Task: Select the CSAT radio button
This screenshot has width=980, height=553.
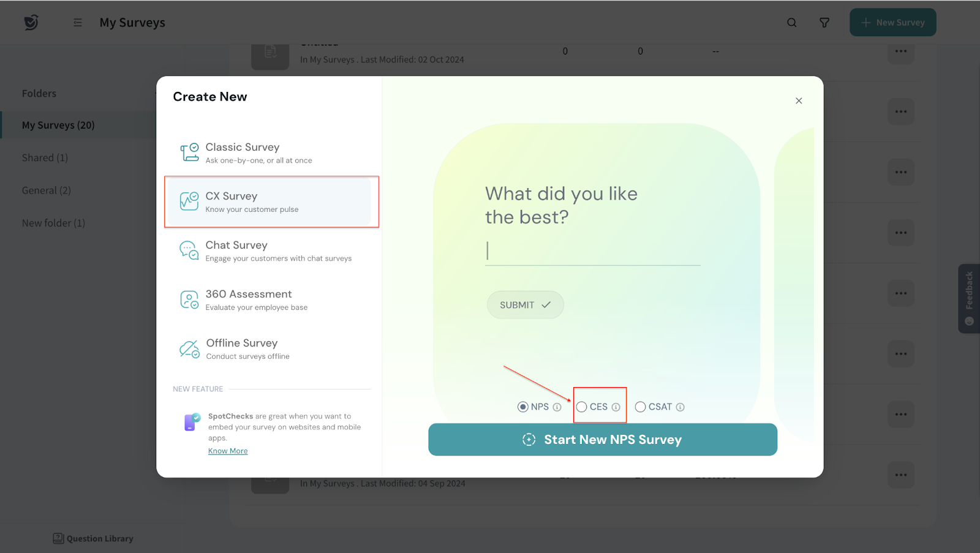Action: [640, 407]
